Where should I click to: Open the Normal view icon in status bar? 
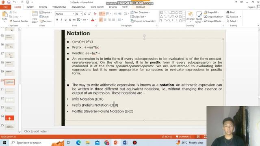pos(198,137)
